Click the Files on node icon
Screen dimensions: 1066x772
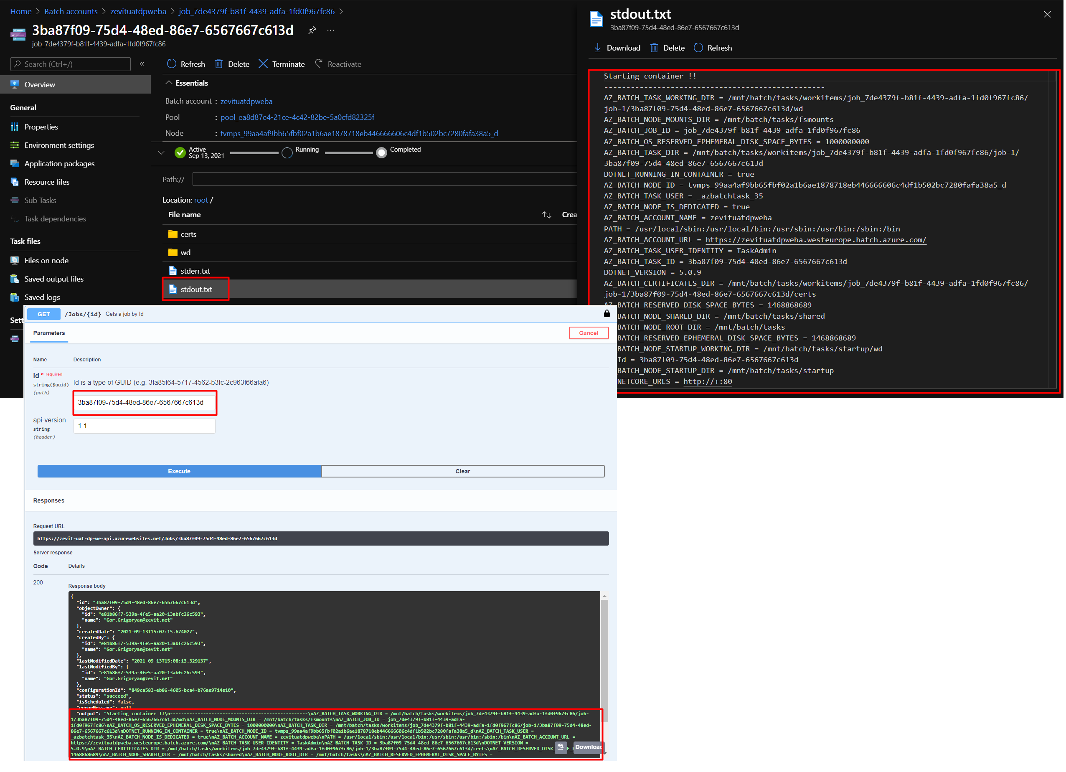point(15,261)
